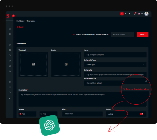Click the screen cast icon in sidebar
The image size is (157, 140).
[10, 66]
